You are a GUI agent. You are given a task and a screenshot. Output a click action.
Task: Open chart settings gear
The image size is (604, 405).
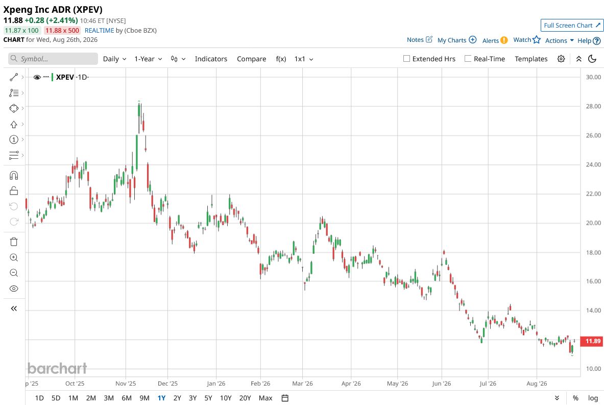coord(561,59)
